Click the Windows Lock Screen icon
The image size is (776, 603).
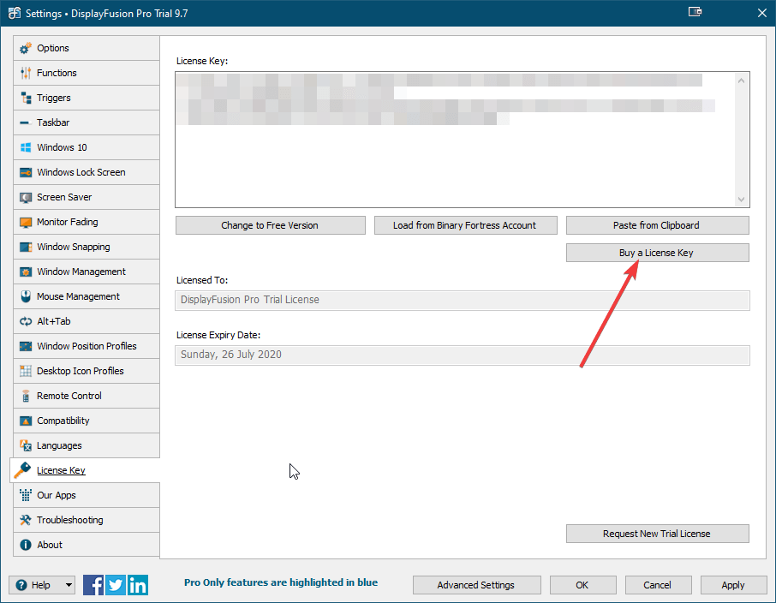tap(26, 172)
